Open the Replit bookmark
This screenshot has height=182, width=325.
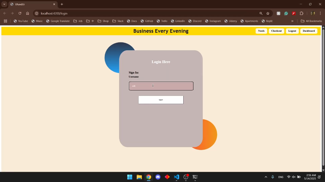tap(267, 21)
